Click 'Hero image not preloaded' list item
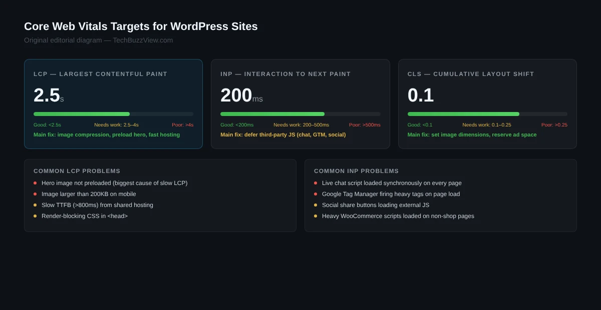This screenshot has width=601, height=310. (x=115, y=183)
